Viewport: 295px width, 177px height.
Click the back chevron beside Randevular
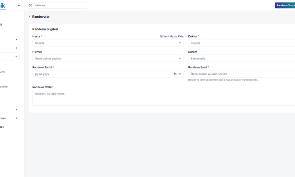click(30, 17)
